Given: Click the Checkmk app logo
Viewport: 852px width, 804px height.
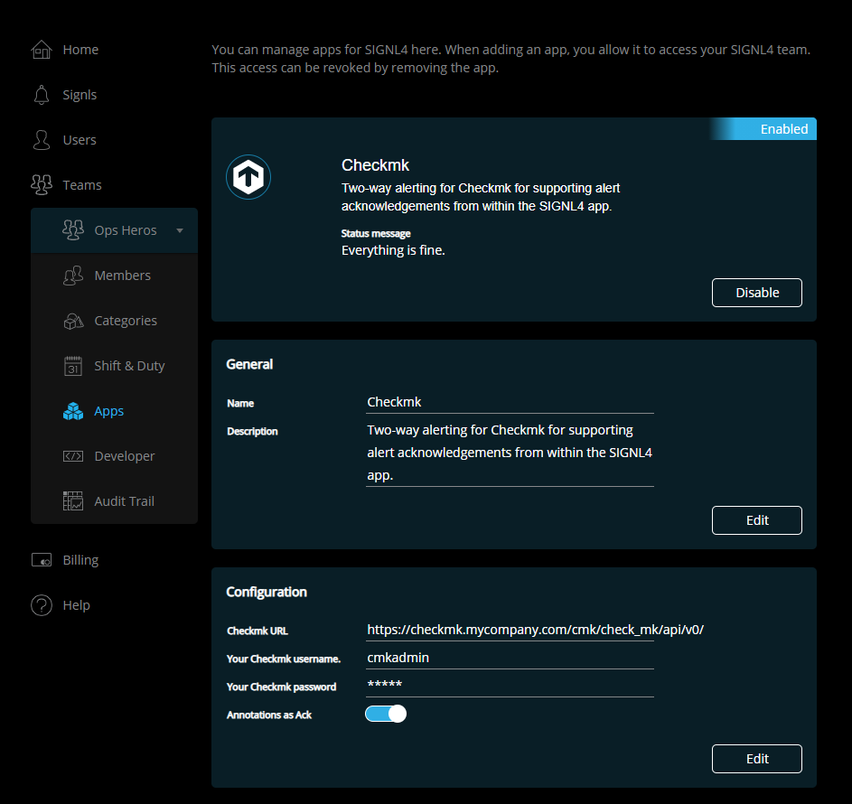Looking at the screenshot, I should pos(248,177).
